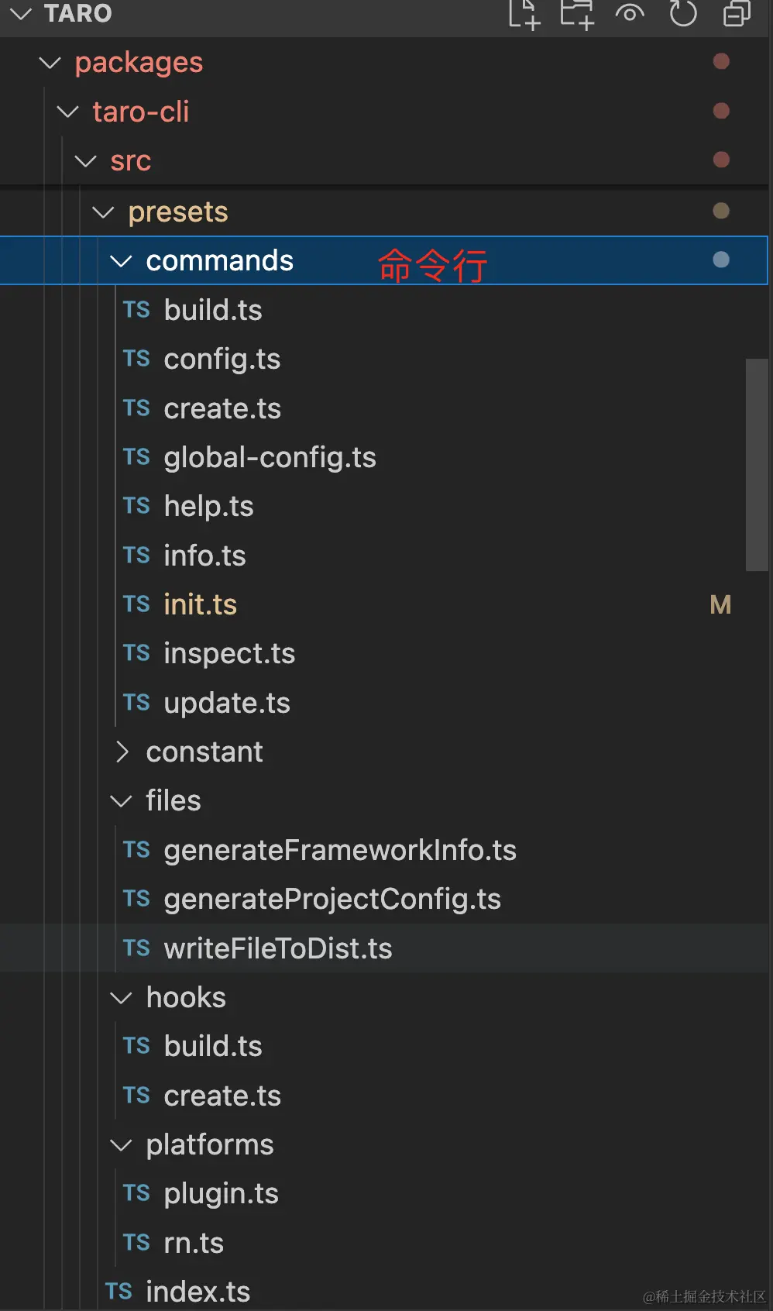Click the TS icon beside plugin.ts
773x1311 pixels.
click(136, 1194)
